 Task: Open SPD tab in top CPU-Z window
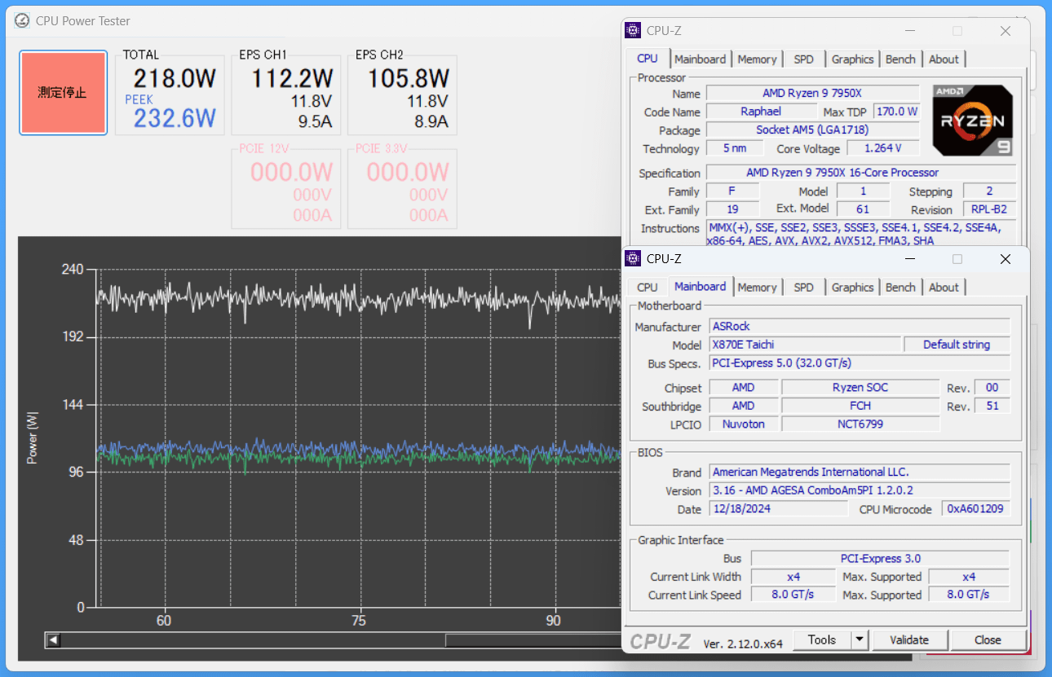(803, 59)
